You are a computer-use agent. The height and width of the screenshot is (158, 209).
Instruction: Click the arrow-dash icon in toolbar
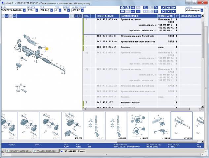coord(138,12)
